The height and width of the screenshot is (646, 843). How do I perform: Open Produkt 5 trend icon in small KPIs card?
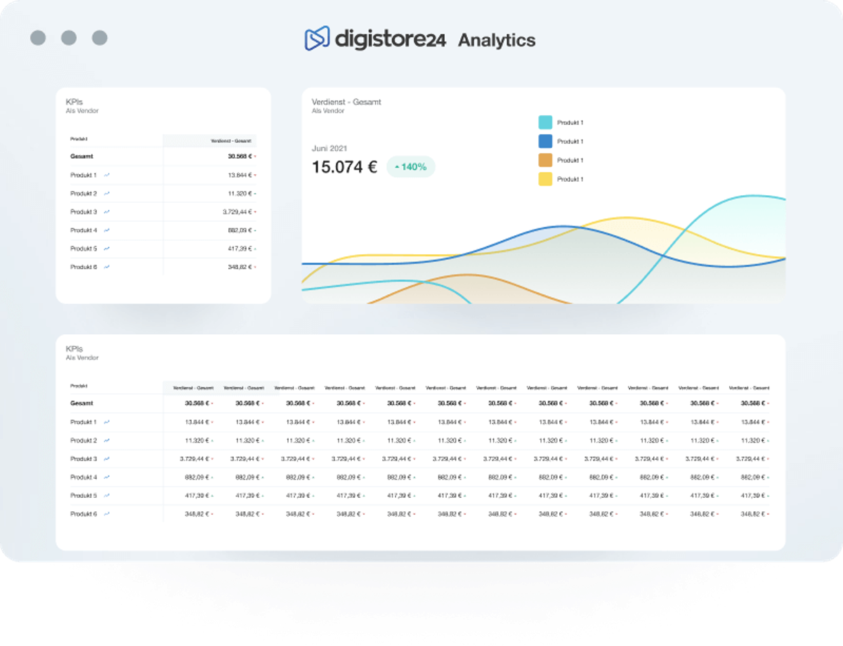pyautogui.click(x=107, y=249)
